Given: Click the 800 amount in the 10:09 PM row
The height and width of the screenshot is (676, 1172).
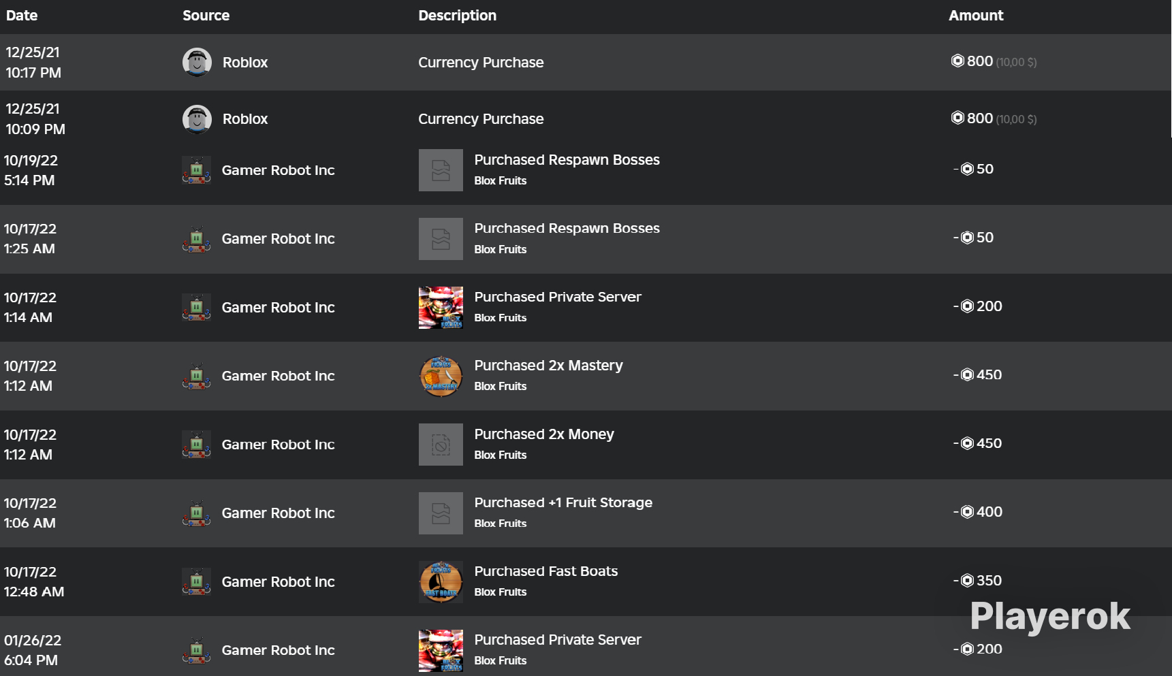Looking at the screenshot, I should [980, 118].
